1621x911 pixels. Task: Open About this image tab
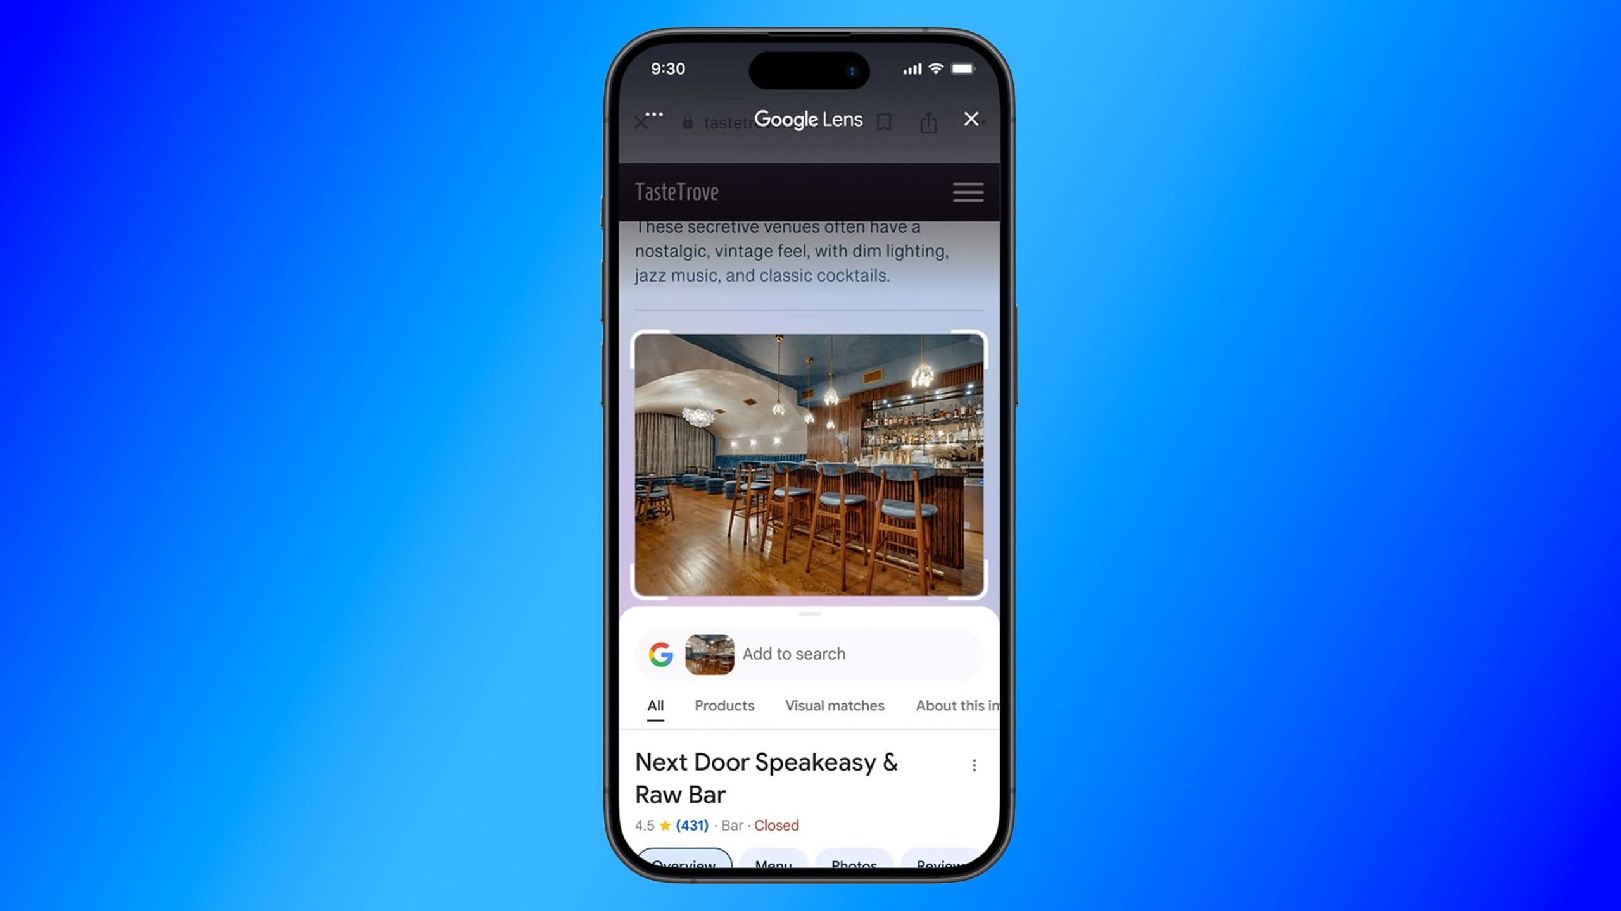coord(952,705)
